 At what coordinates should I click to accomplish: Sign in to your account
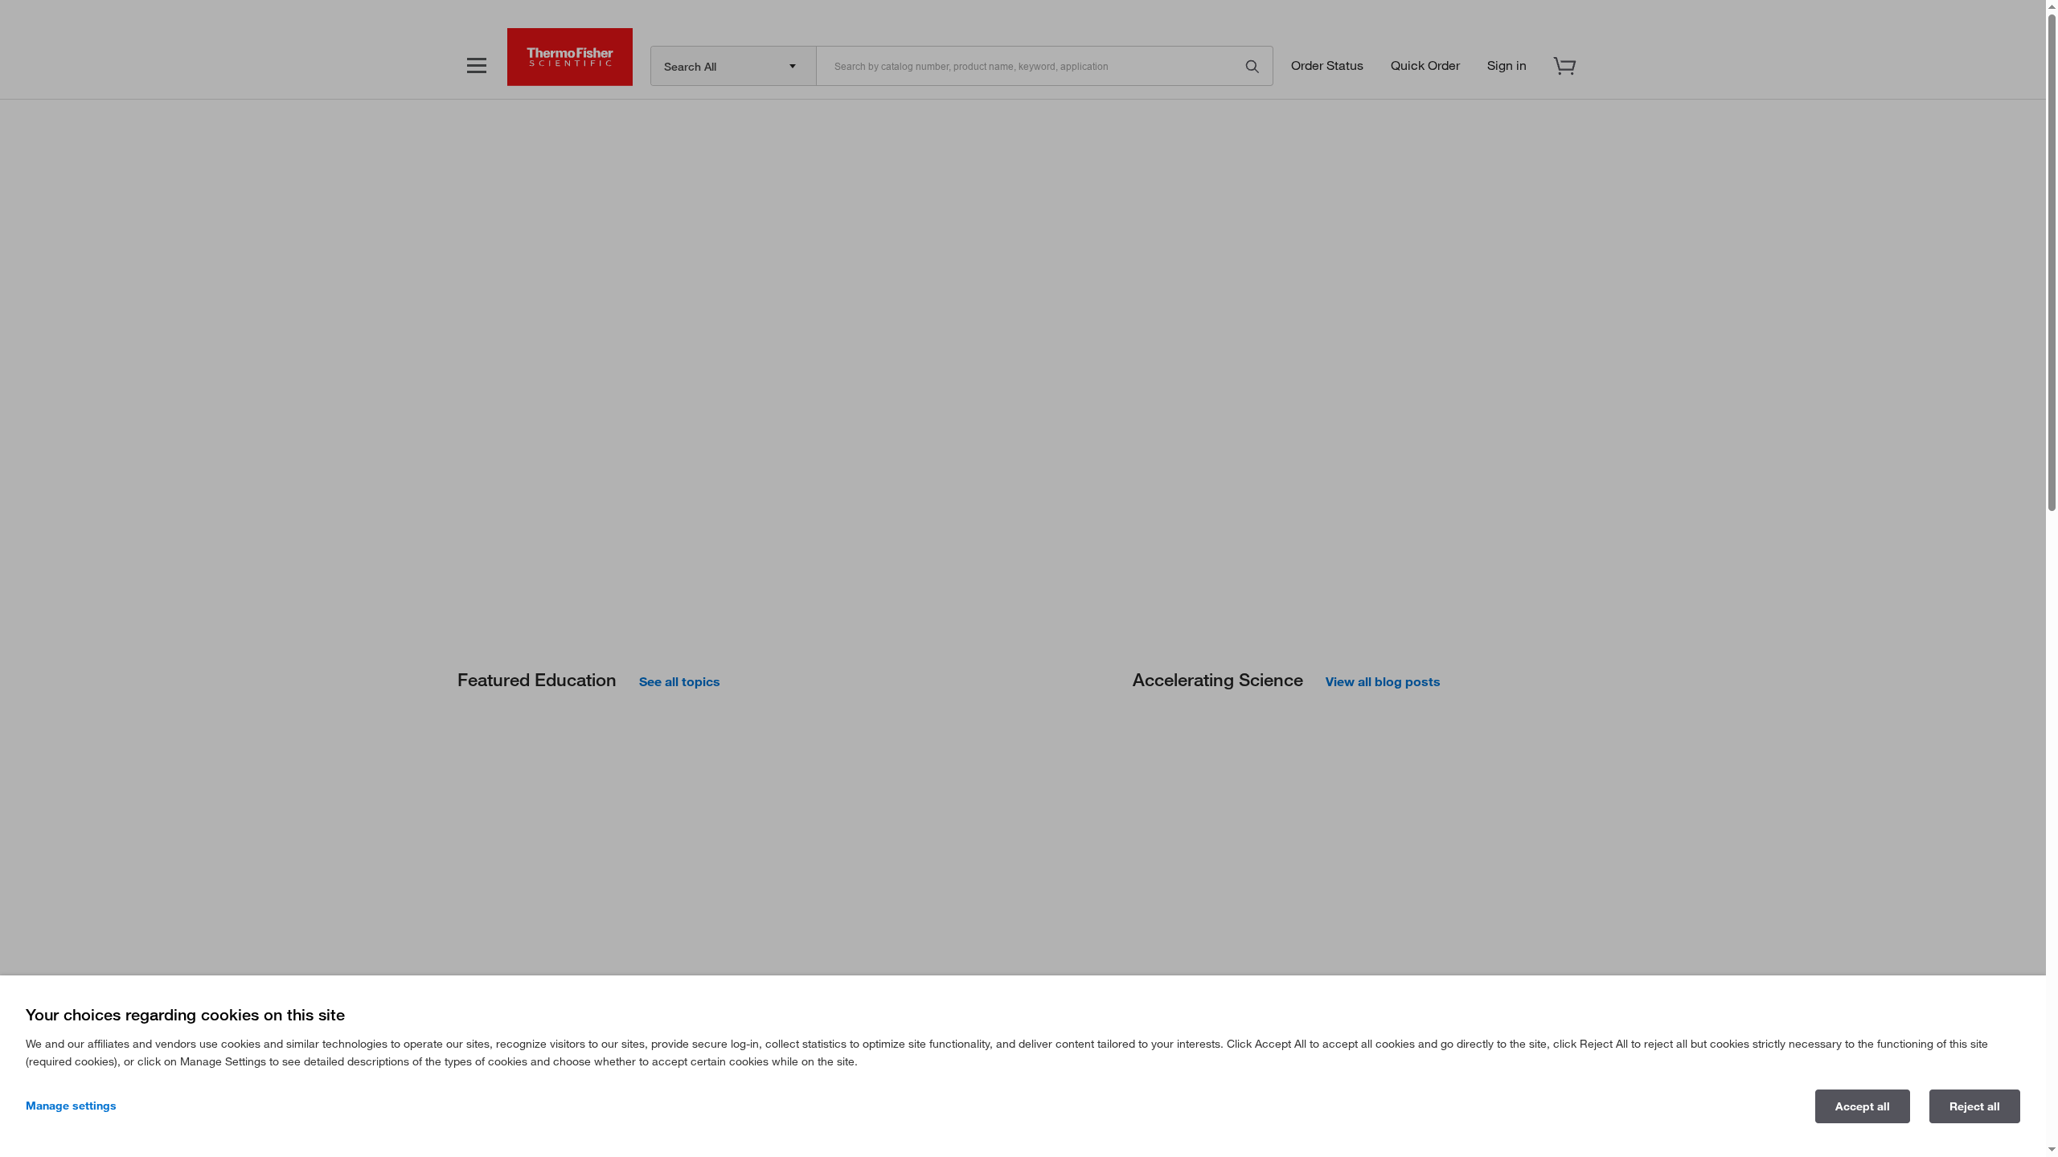click(x=1506, y=65)
